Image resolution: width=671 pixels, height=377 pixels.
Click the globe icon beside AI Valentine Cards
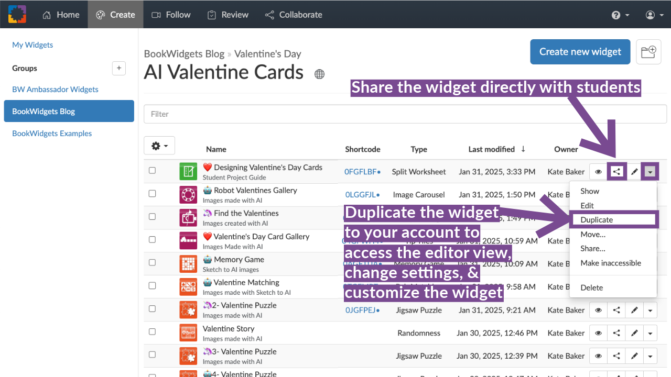(x=319, y=74)
